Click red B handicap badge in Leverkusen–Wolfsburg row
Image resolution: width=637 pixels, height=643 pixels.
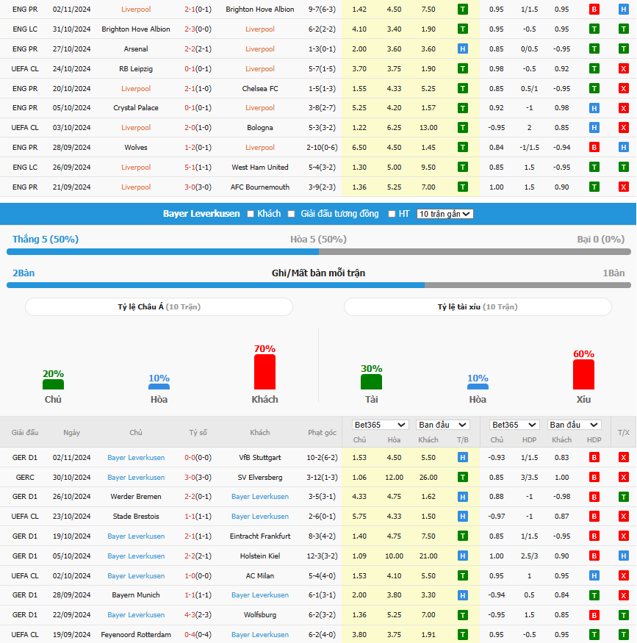tap(594, 614)
